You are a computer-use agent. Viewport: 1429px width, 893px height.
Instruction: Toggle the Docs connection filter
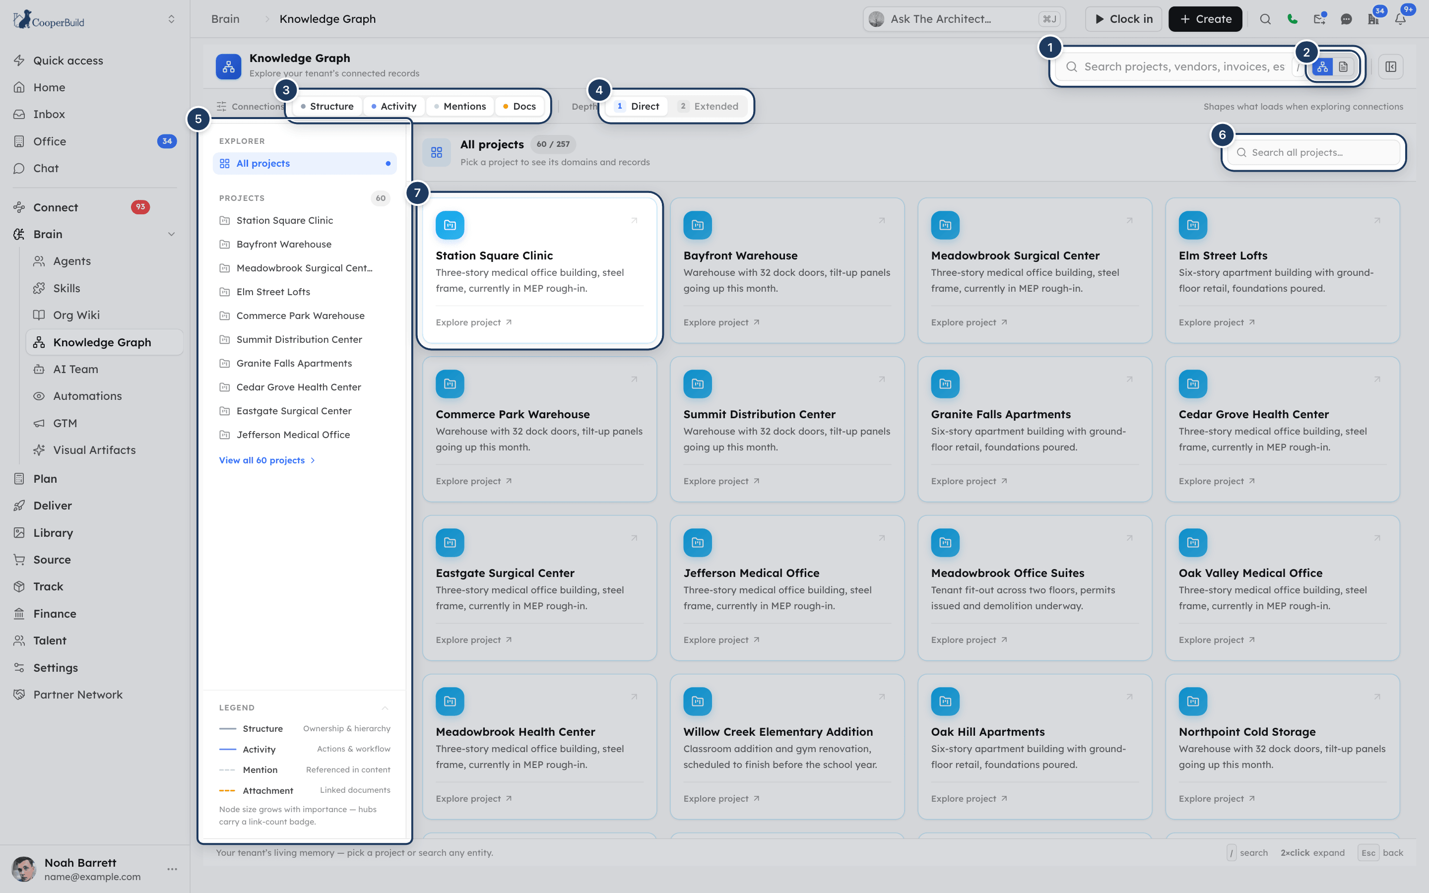point(520,106)
